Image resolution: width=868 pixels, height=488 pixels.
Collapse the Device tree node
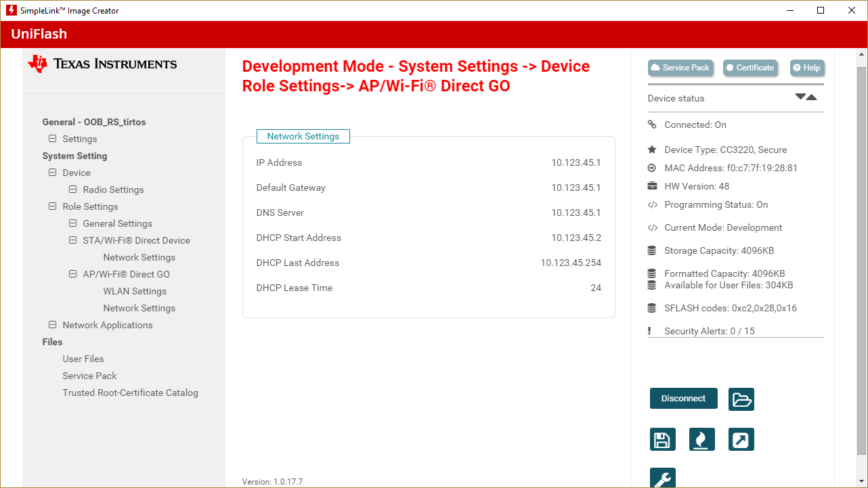(52, 173)
